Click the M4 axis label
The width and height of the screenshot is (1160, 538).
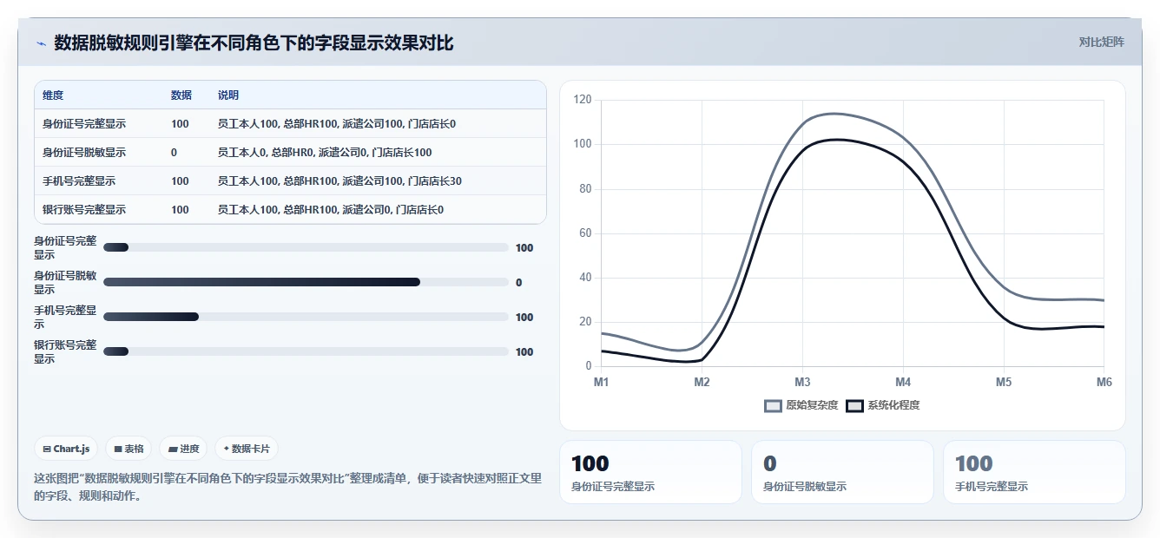pyautogui.click(x=903, y=382)
